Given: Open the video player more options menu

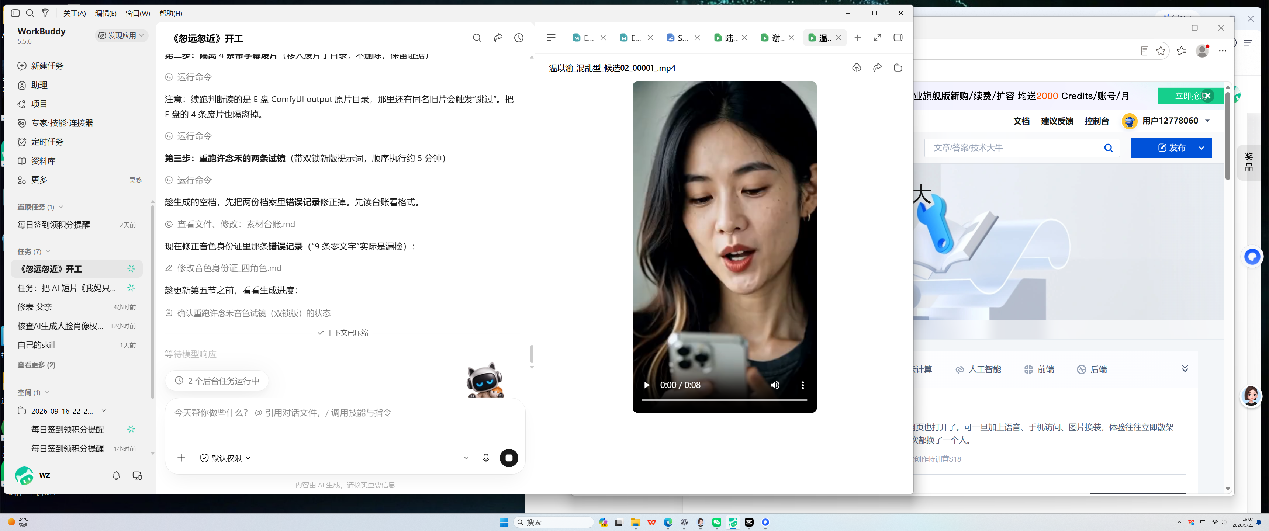Looking at the screenshot, I should pos(802,385).
